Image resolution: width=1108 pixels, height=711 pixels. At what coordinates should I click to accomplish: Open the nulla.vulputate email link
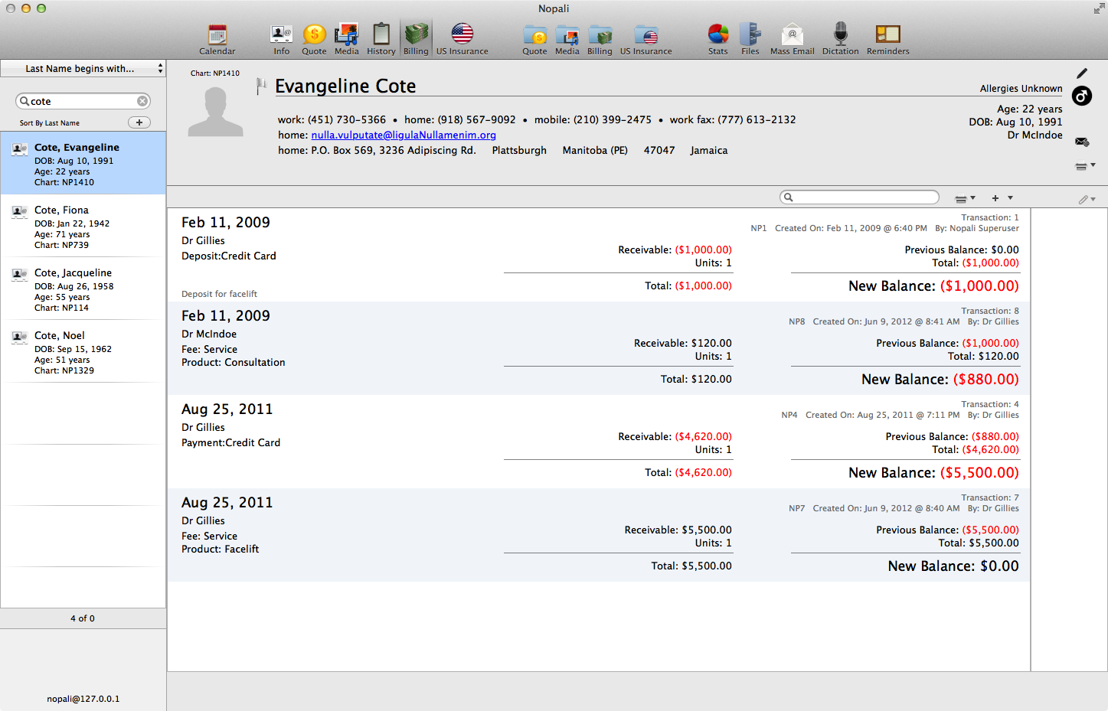(x=404, y=135)
